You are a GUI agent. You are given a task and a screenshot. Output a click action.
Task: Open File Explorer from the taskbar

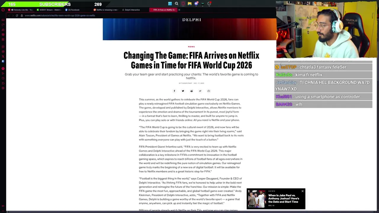tap(189, 4)
